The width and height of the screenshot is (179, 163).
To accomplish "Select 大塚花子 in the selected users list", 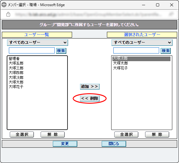I will coord(120,68).
